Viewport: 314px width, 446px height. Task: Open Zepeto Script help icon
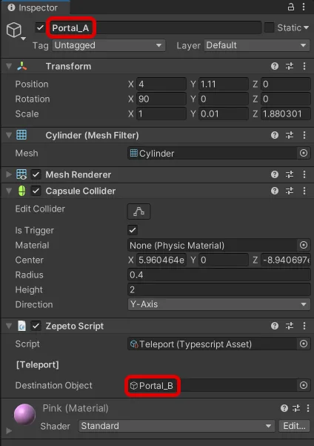click(275, 326)
